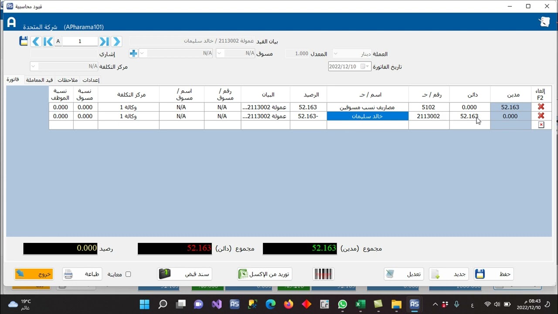This screenshot has width=558, height=314.
Task: Click the حفظ save button
Action: click(493, 274)
